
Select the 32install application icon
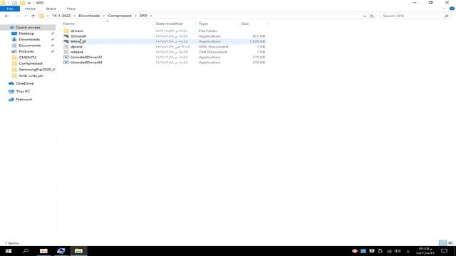66,36
